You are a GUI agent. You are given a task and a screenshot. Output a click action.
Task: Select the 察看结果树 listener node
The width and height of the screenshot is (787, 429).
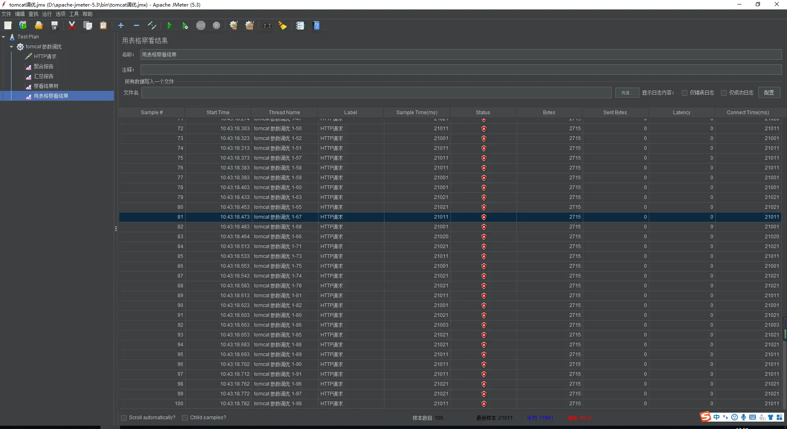46,86
